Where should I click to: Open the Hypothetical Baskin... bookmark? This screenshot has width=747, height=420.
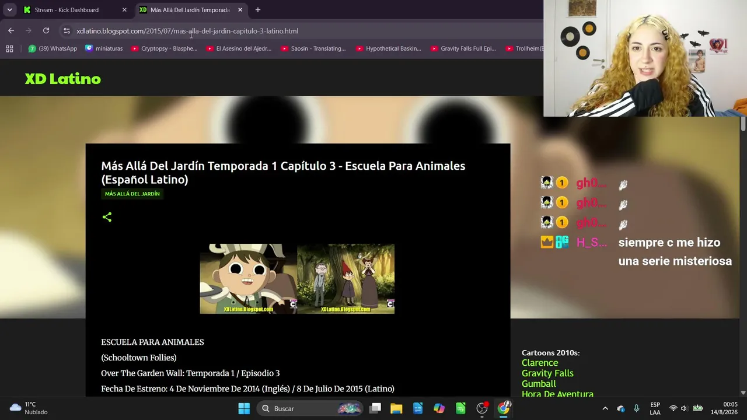(388, 48)
